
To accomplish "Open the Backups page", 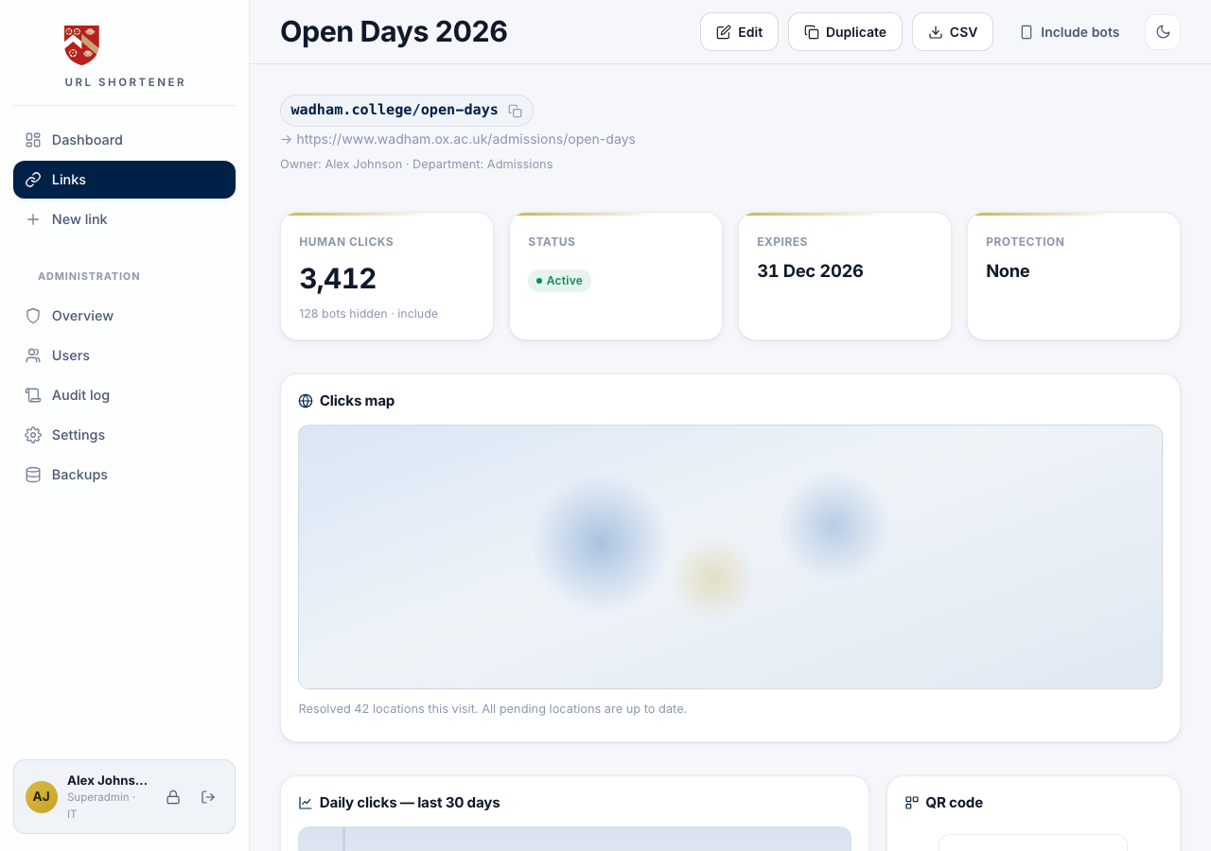I will click(x=124, y=475).
